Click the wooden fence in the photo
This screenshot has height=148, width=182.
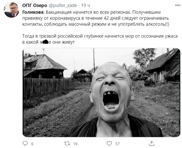pos(47,87)
